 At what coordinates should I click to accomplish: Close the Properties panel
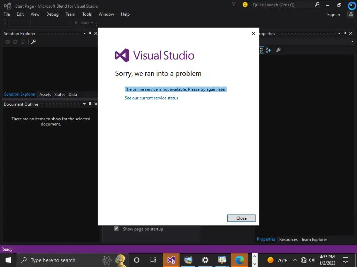click(x=351, y=33)
